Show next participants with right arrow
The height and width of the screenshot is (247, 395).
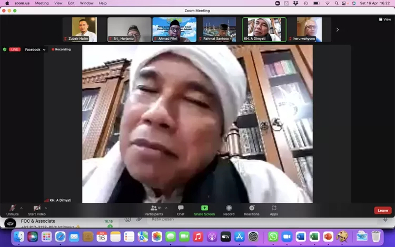point(338,29)
